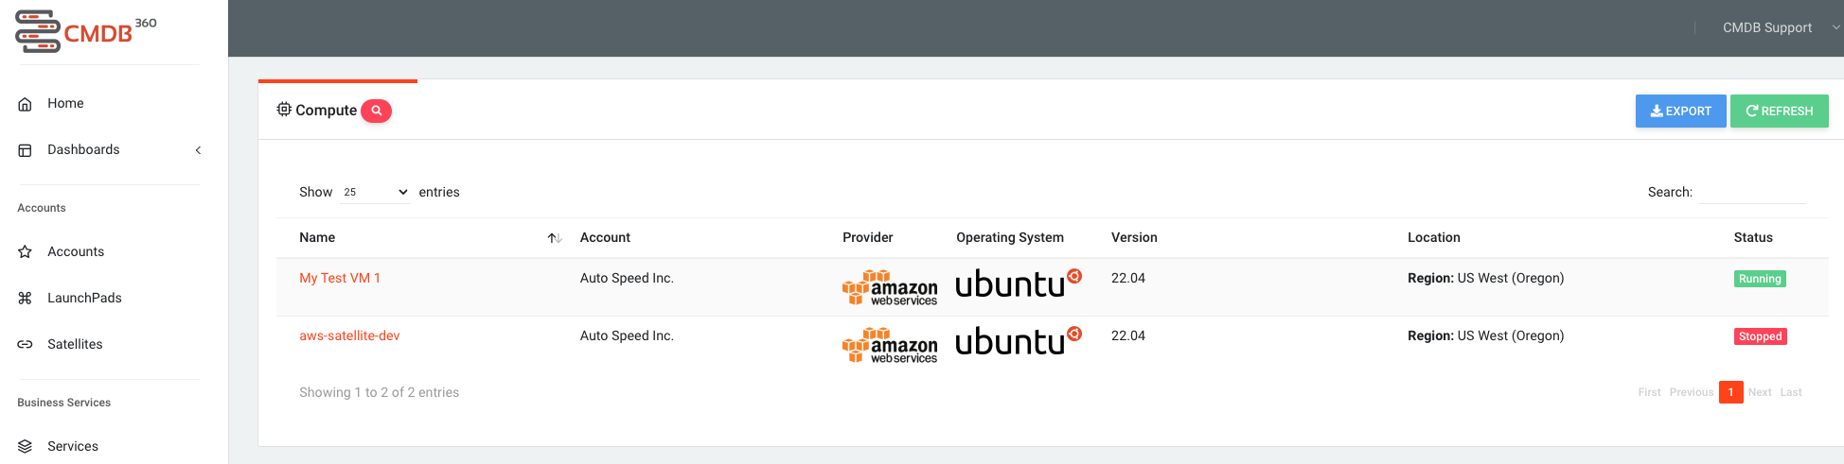Image resolution: width=1844 pixels, height=464 pixels.
Task: Click the Accounts star icon
Action: pyautogui.click(x=26, y=252)
